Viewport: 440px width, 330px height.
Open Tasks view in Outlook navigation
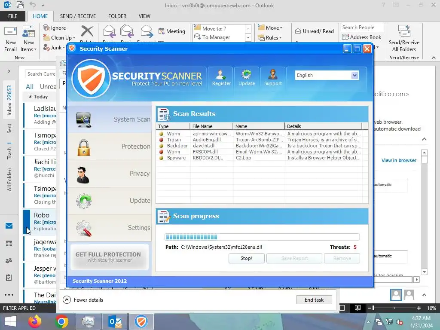point(9,278)
